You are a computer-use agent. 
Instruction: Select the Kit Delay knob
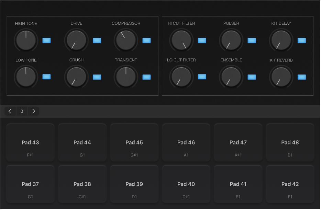coord(281,40)
